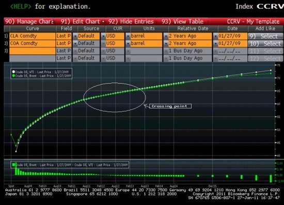
Task: Click the Add Like column header
Action: [265, 28]
